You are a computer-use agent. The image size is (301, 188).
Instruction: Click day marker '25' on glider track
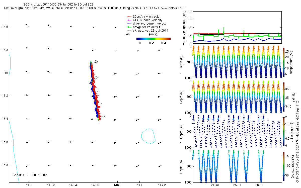point(99,91)
